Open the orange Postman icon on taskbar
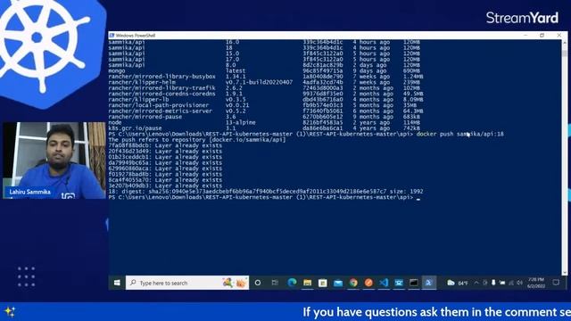571x321 pixels. click(x=368, y=283)
